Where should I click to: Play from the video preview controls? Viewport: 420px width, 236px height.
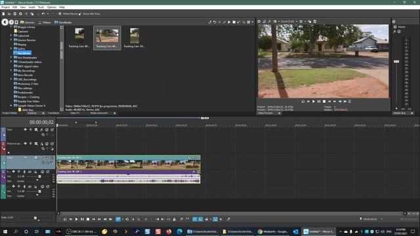(314, 102)
